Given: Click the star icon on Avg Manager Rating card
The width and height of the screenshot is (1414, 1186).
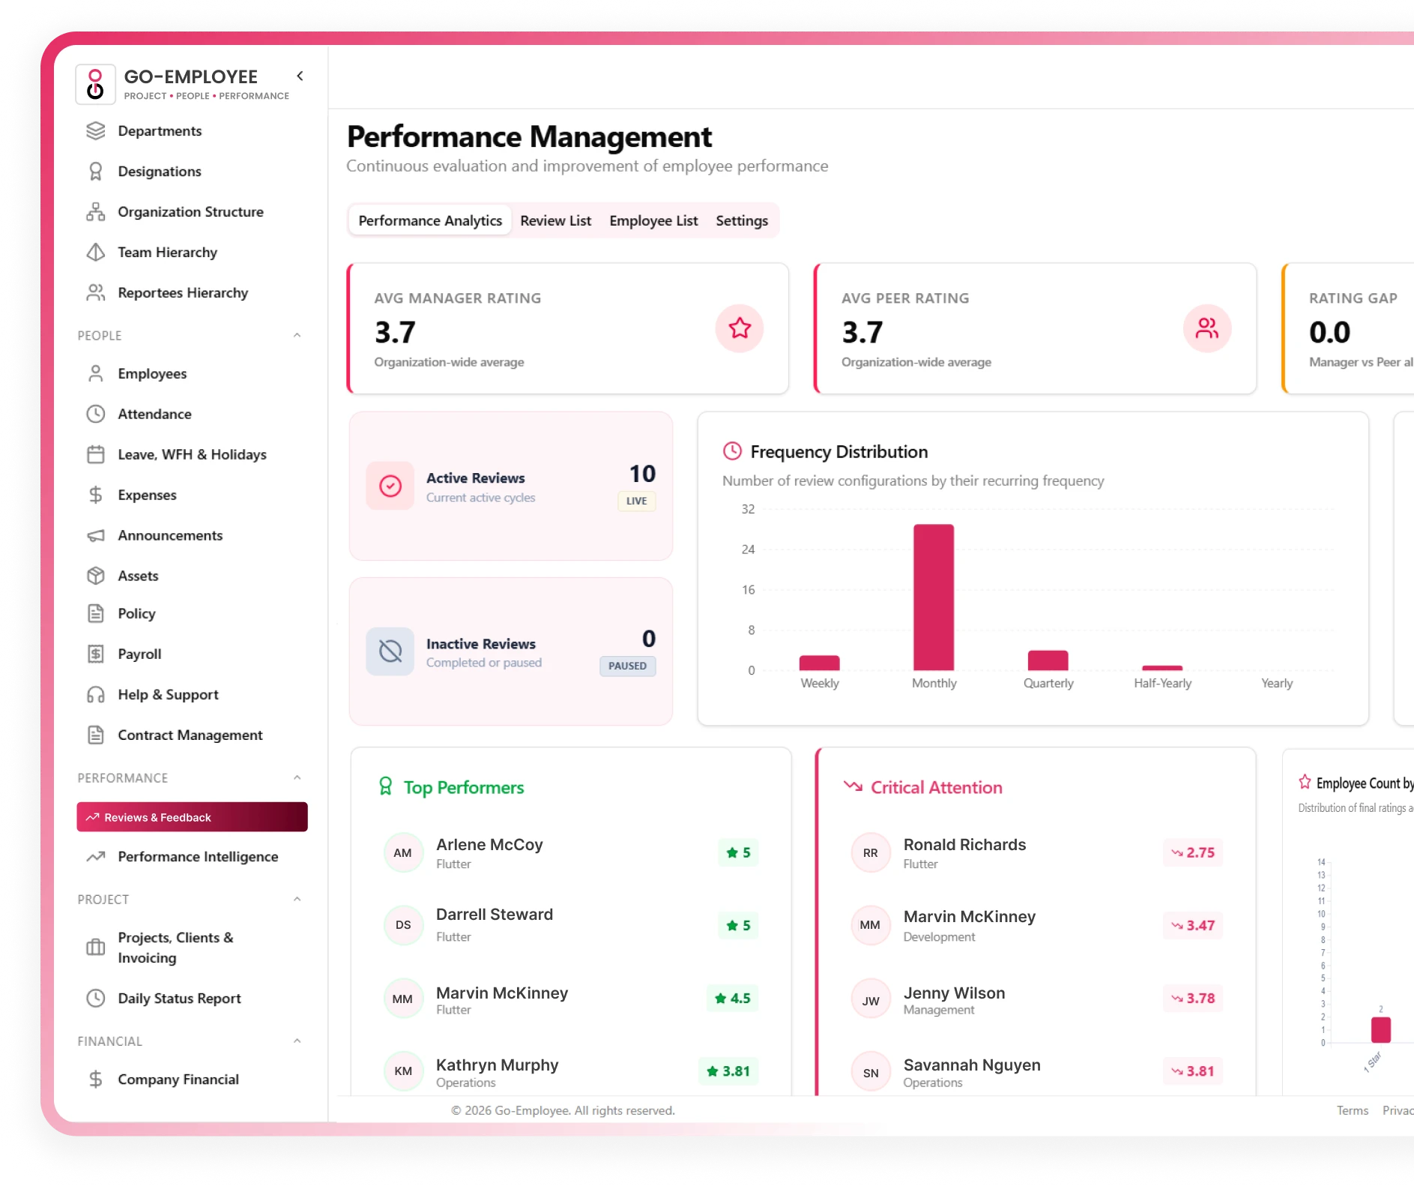Looking at the screenshot, I should click(740, 328).
